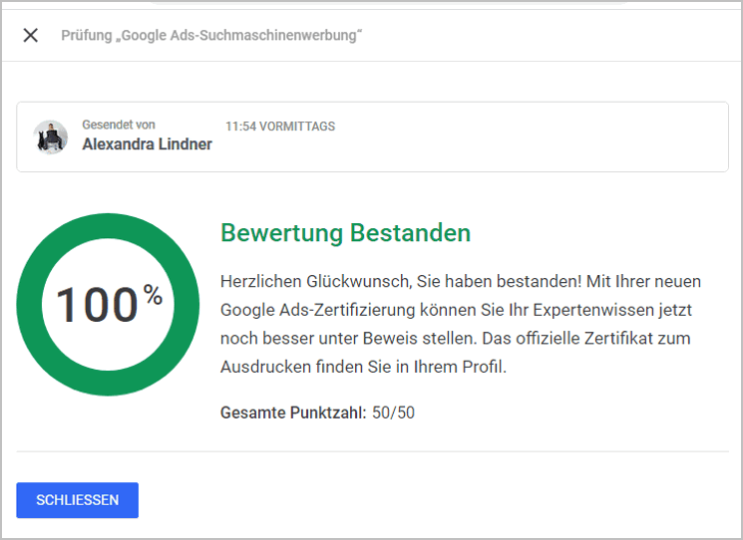Click the Bewertung Bestanden heading
Screen dimensions: 743x540
tap(345, 233)
